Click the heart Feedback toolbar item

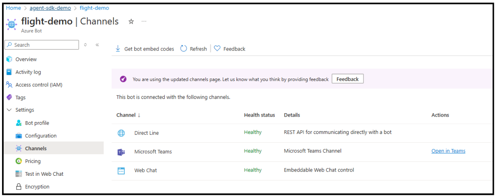[230, 49]
